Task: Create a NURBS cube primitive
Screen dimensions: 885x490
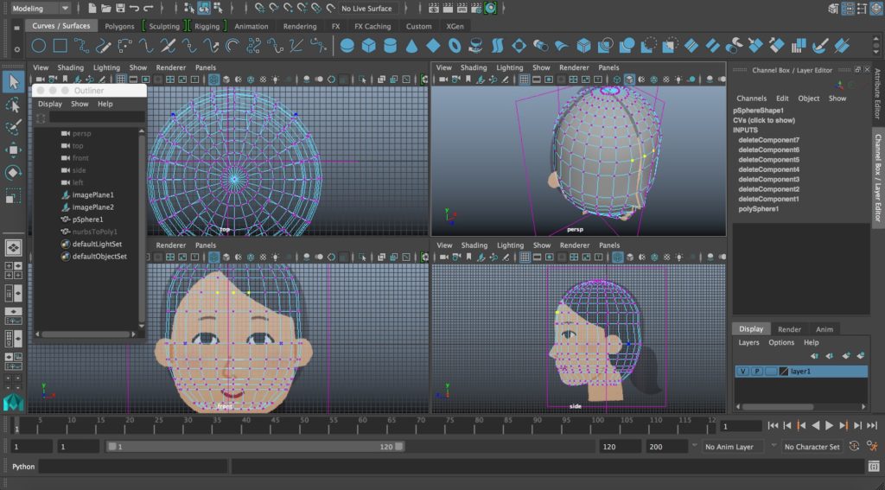Action: point(368,46)
